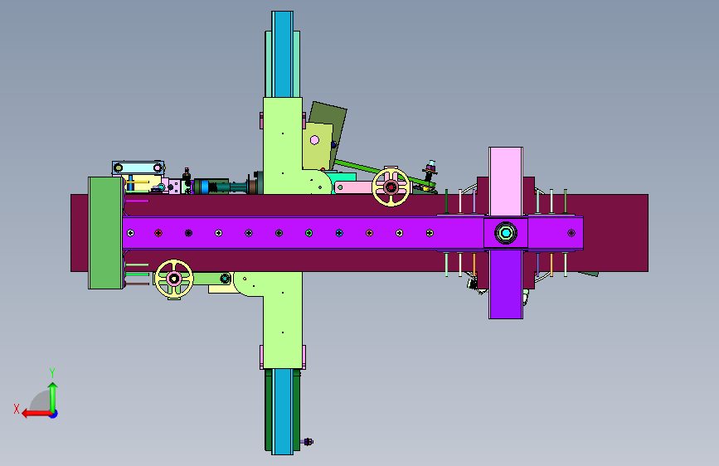Select the cyan rail at top of model

282,54
